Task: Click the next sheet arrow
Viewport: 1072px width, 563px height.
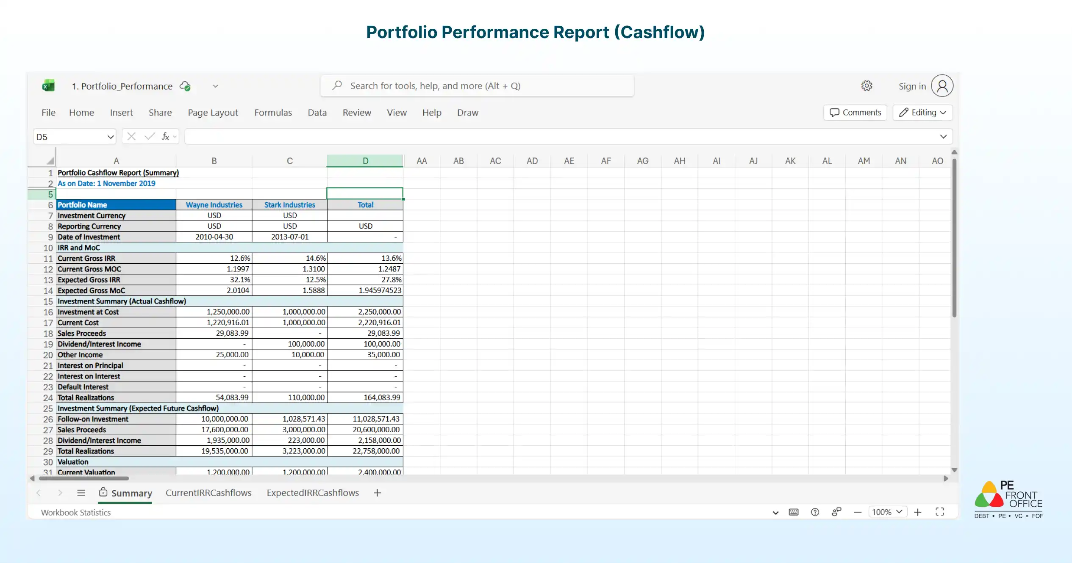Action: coord(60,493)
